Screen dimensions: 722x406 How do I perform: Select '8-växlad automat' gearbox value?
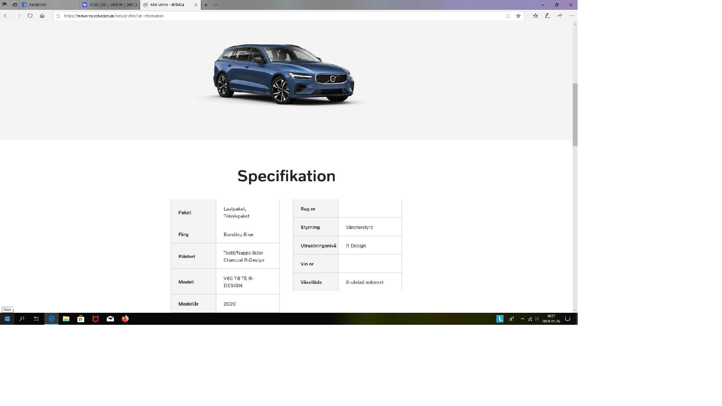(364, 282)
